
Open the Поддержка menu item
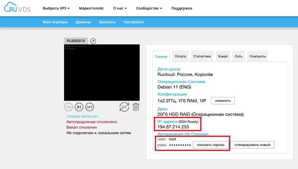point(182,8)
